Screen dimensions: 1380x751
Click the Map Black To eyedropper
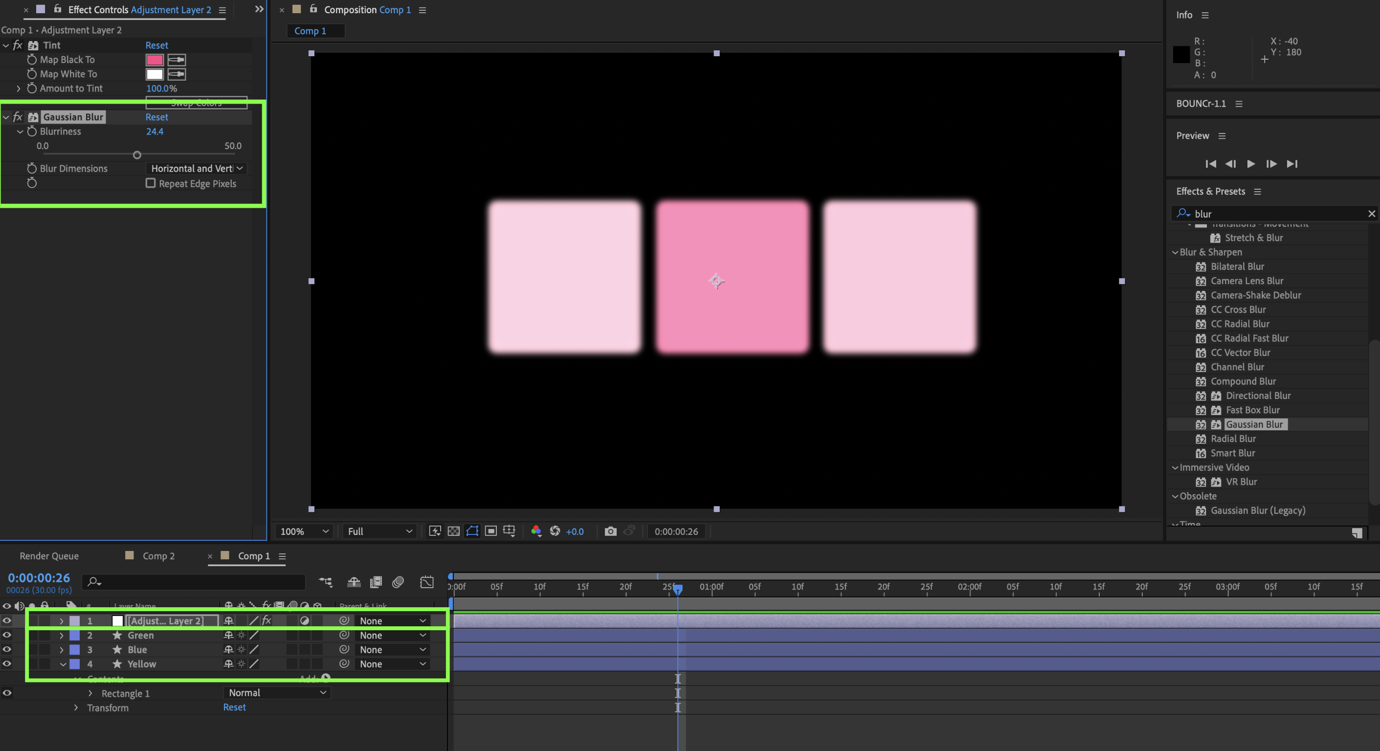[176, 60]
